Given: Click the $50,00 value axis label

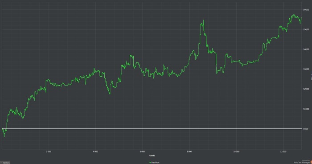Looking at the screenshot, I should [x=306, y=29].
